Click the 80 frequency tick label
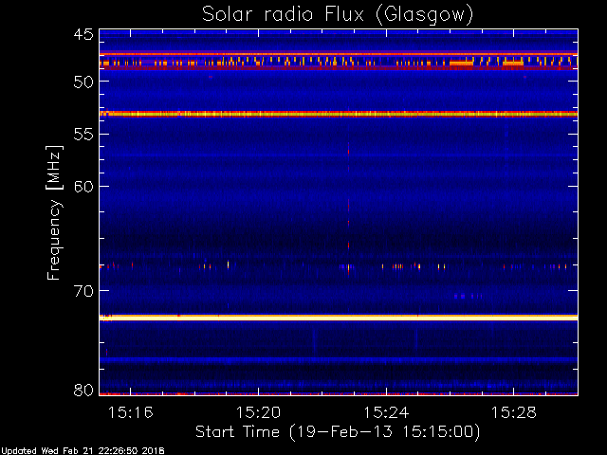The image size is (607, 455). click(83, 390)
